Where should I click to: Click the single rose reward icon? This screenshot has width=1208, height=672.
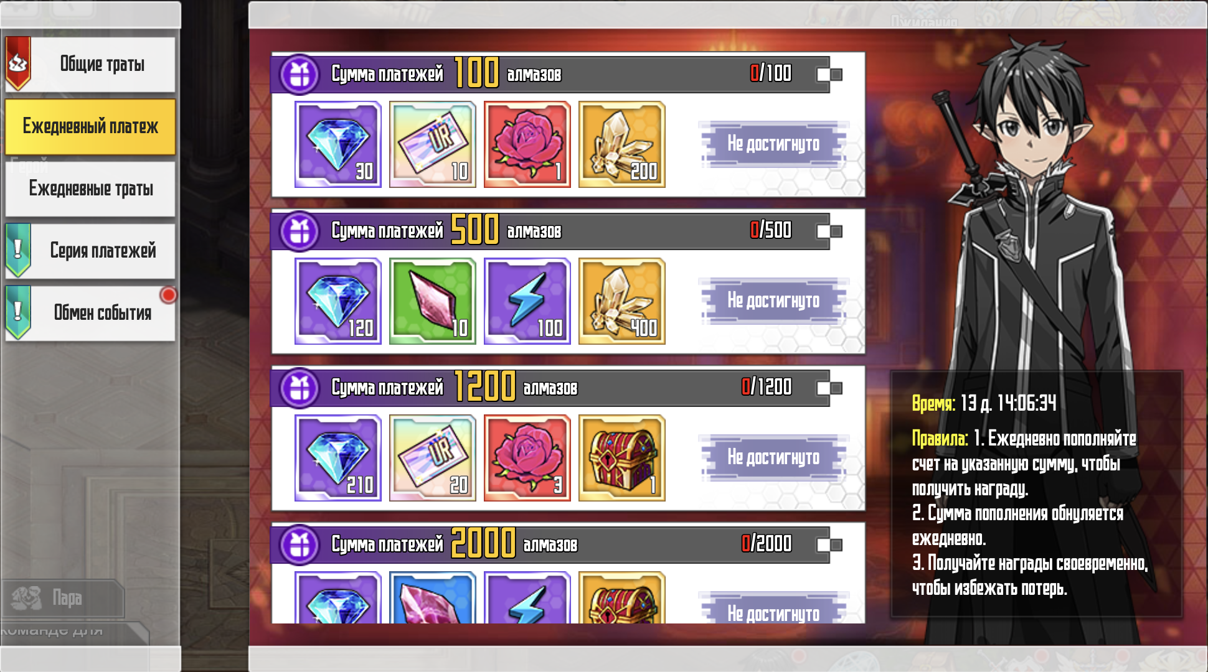click(527, 144)
